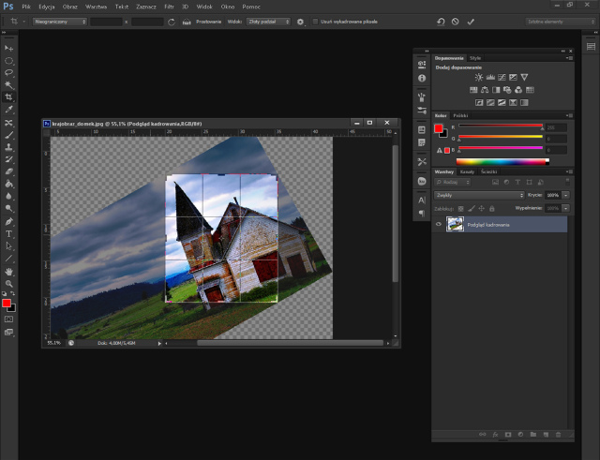Screen dimensions: 600x460
Task: Toggle lock all padlock
Action: click(x=492, y=208)
